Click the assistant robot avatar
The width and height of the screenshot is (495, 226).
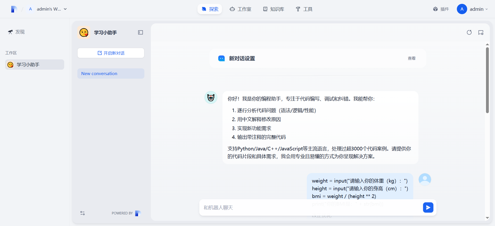(x=211, y=97)
